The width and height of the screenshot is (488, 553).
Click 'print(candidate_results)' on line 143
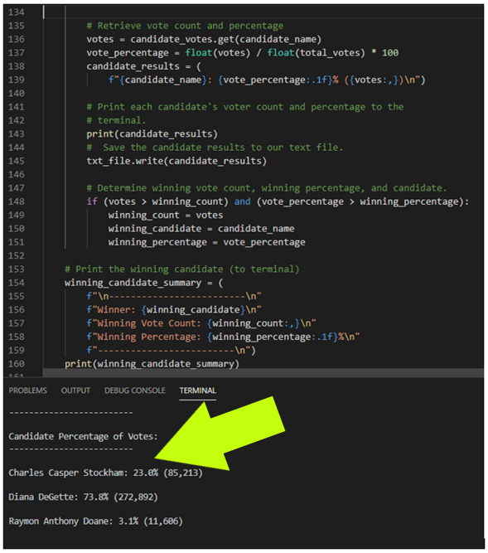click(x=152, y=134)
